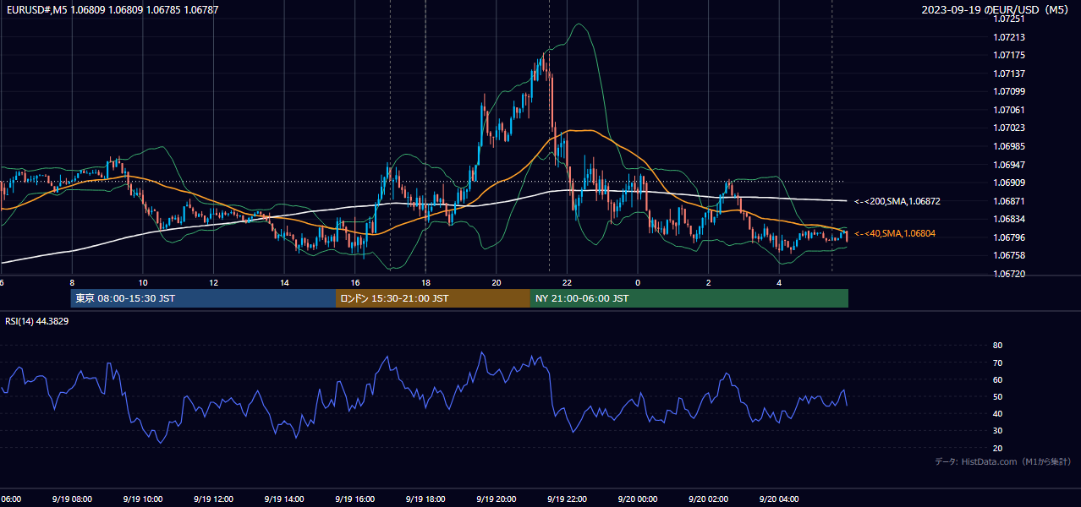Click the 9/19 22:00 time label
This screenshot has height=507, width=1081.
pyautogui.click(x=567, y=499)
